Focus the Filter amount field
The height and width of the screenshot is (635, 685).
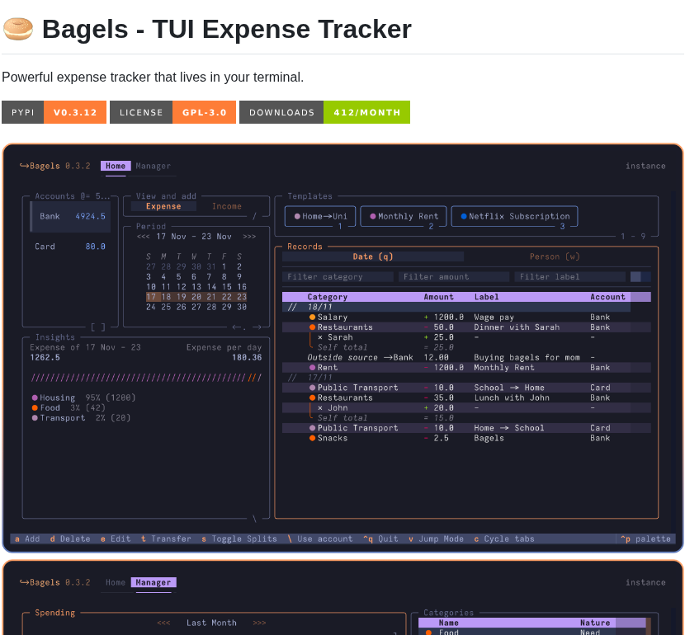point(454,277)
